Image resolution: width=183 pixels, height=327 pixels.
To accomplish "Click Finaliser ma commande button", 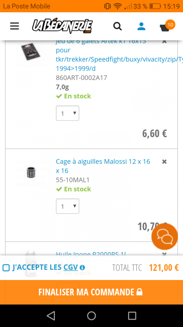I will click(91, 292).
